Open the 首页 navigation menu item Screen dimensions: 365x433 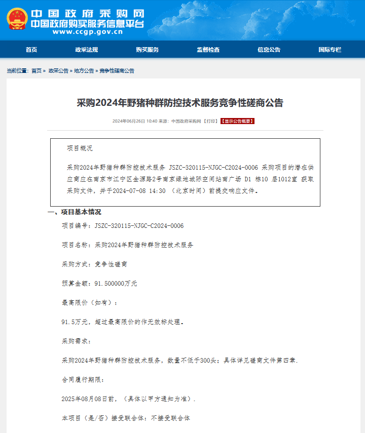pyautogui.click(x=31, y=50)
